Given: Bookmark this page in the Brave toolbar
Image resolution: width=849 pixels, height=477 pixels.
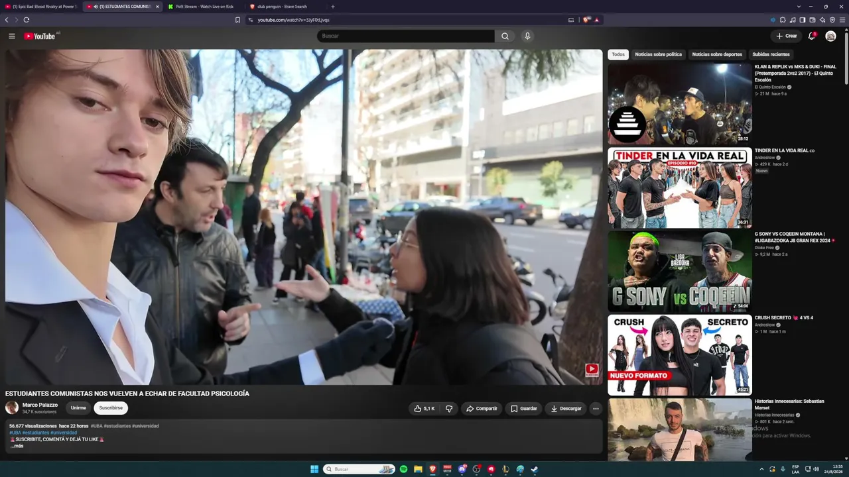Looking at the screenshot, I should [237, 20].
